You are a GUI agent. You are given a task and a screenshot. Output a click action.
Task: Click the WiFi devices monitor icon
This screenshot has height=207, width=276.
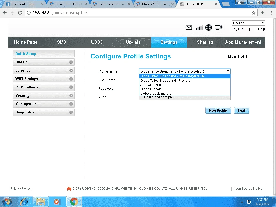coord(218,27)
